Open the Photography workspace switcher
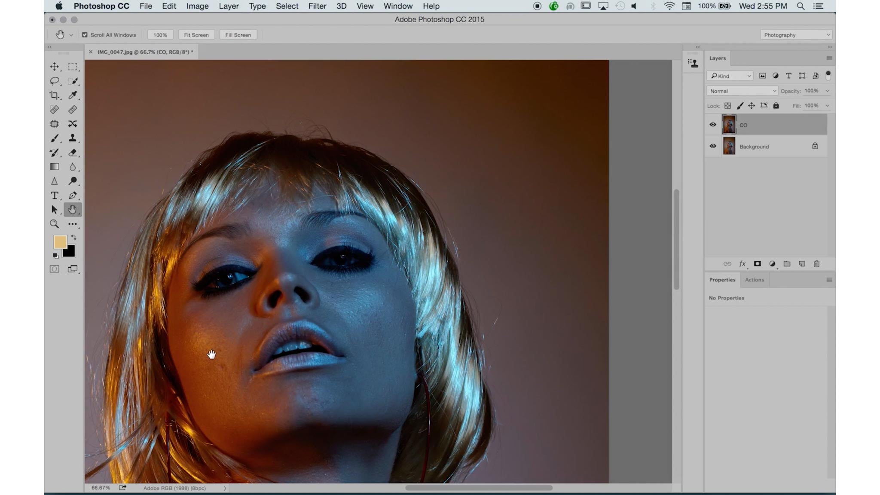Image resolution: width=880 pixels, height=495 pixels. pos(796,34)
